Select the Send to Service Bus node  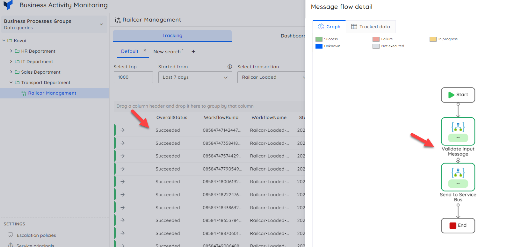458,177
